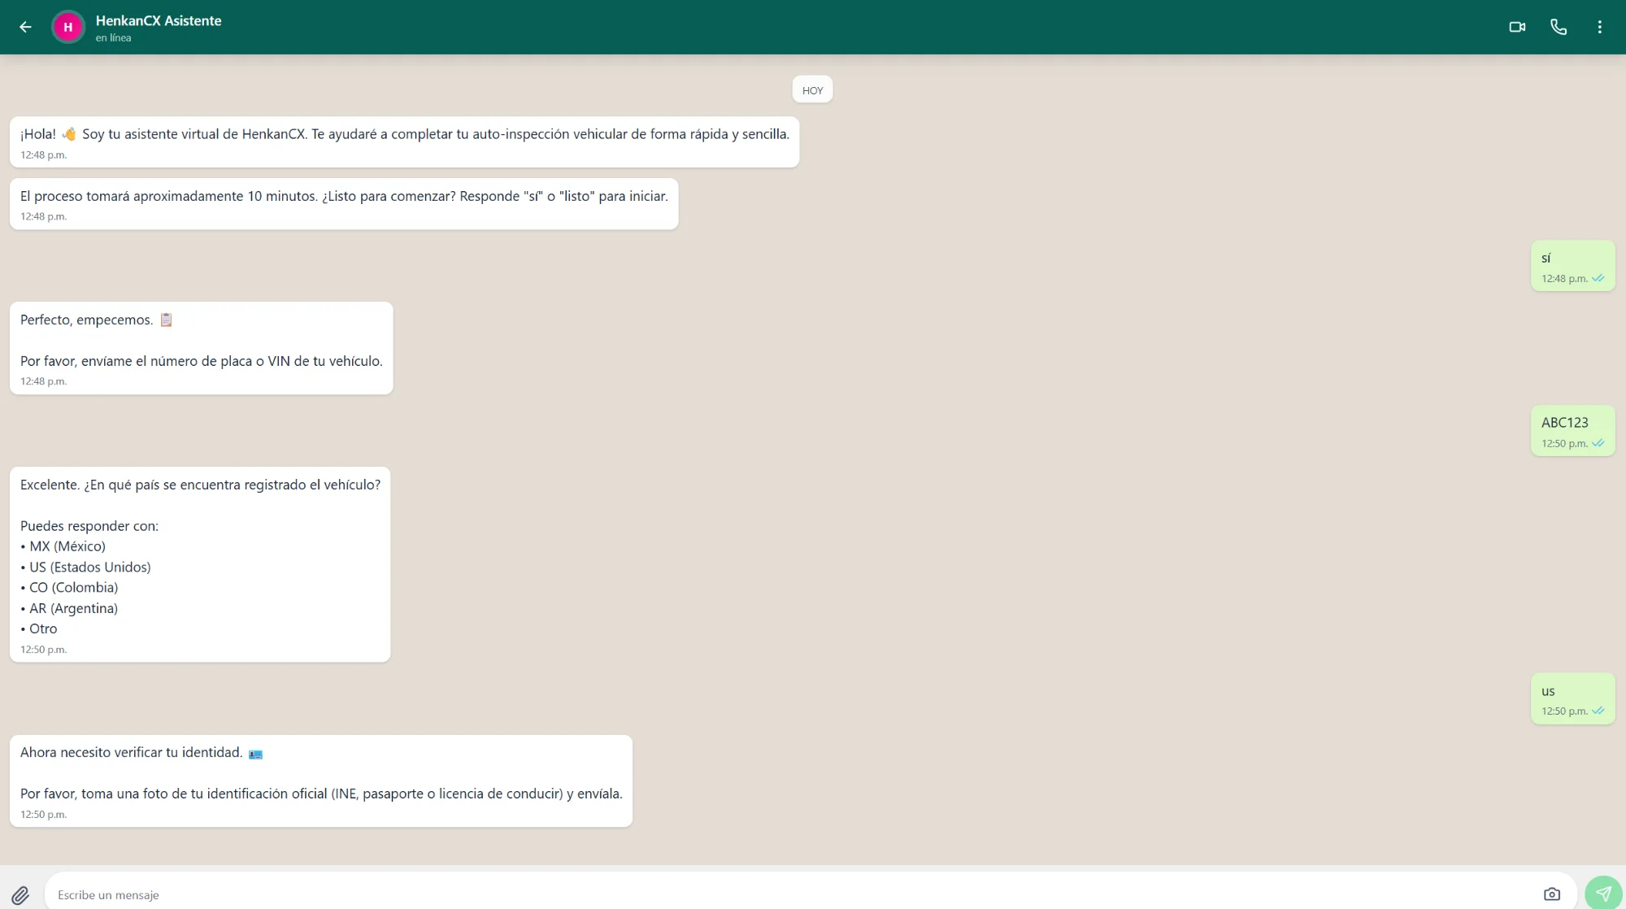
Task: Open camera from message bar
Action: (1551, 894)
